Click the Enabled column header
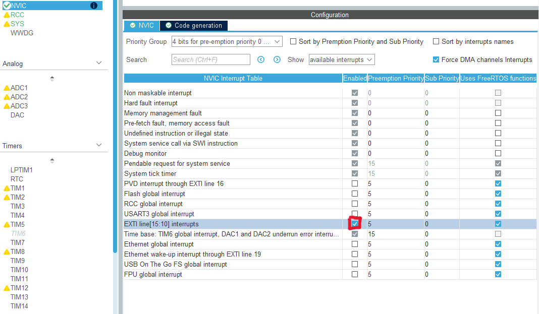 pyautogui.click(x=355, y=78)
